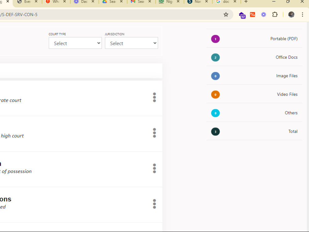Close the Google 'doc' tab
Screen dimensions: 309x232
[235, 1]
